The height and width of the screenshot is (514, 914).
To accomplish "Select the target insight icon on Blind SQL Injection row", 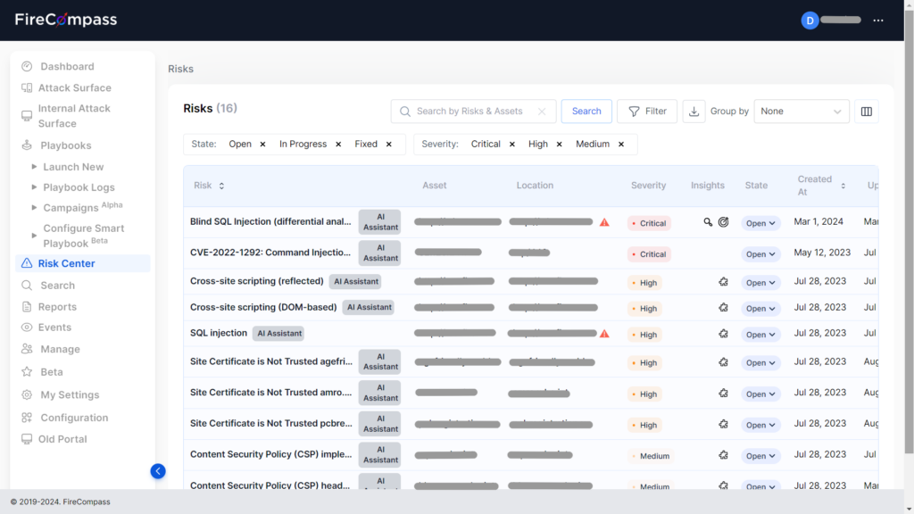I will 723,222.
